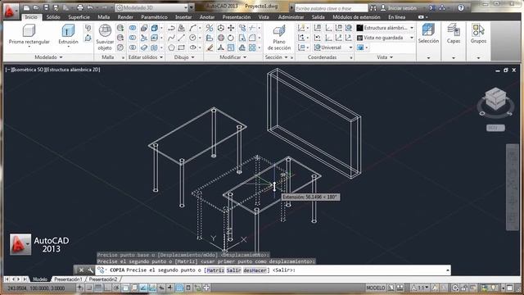Open the AutoCAD application menu button

(11, 11)
